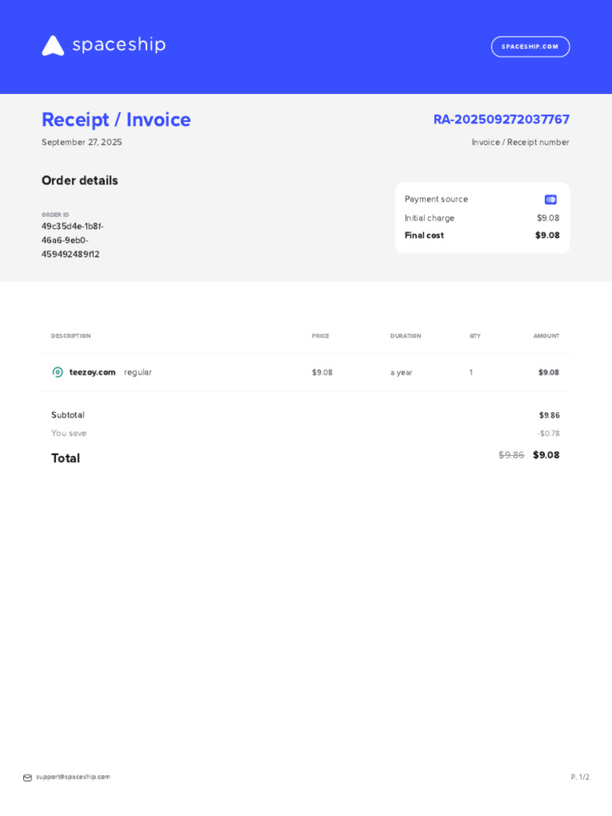Select the order ID value 49c35d4e-1b8f

[73, 226]
